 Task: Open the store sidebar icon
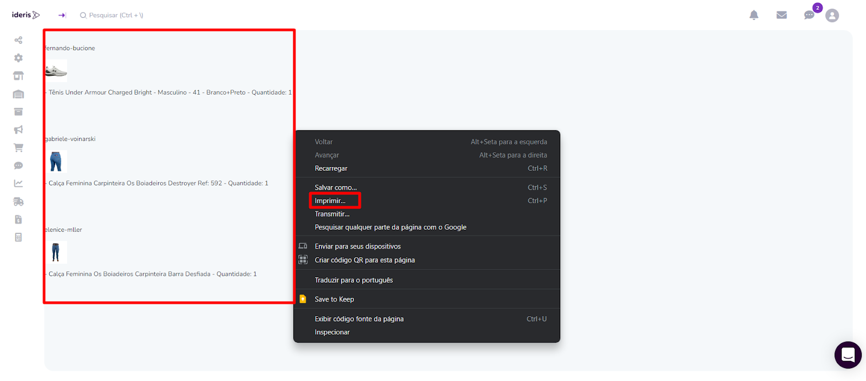(18, 76)
